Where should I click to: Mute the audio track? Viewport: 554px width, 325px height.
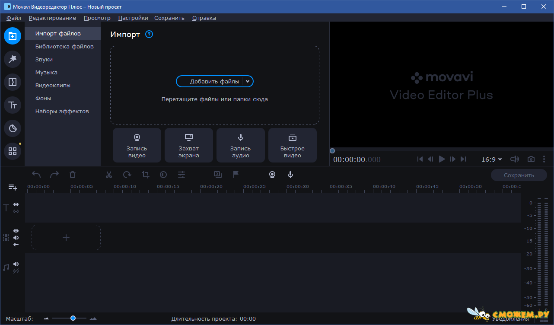[16, 264]
